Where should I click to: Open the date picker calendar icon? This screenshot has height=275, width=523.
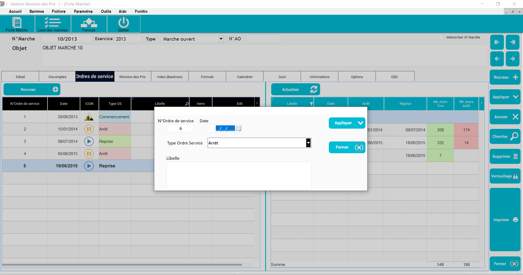click(x=239, y=128)
